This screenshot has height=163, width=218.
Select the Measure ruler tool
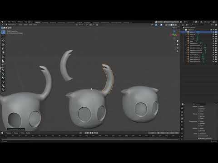click(3, 61)
